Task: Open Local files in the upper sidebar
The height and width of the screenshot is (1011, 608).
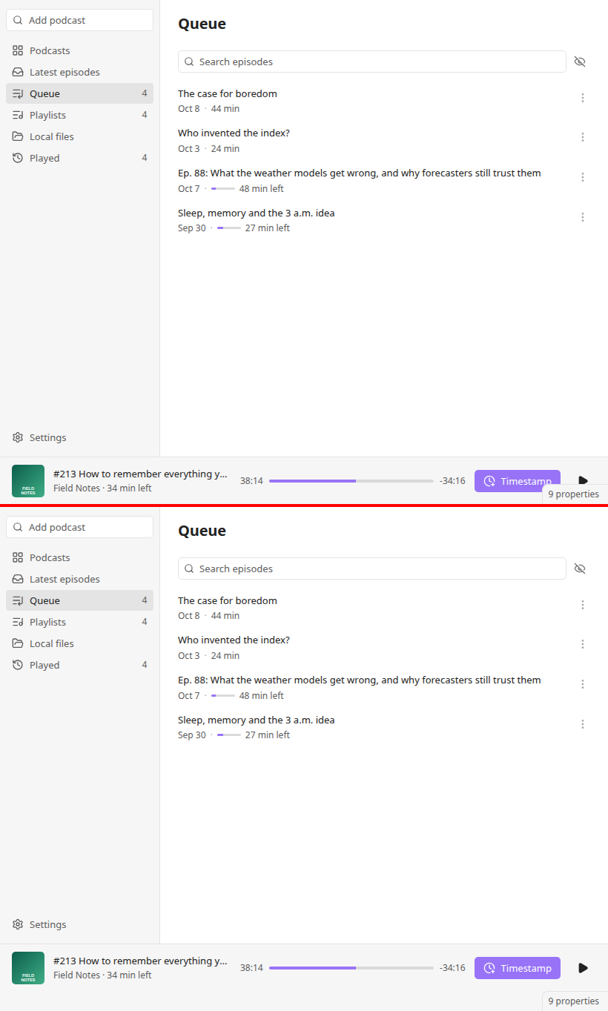Action: point(79,136)
